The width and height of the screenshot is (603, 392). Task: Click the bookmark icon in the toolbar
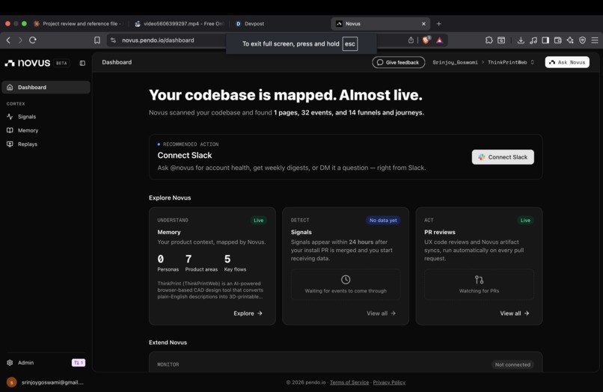click(x=97, y=40)
